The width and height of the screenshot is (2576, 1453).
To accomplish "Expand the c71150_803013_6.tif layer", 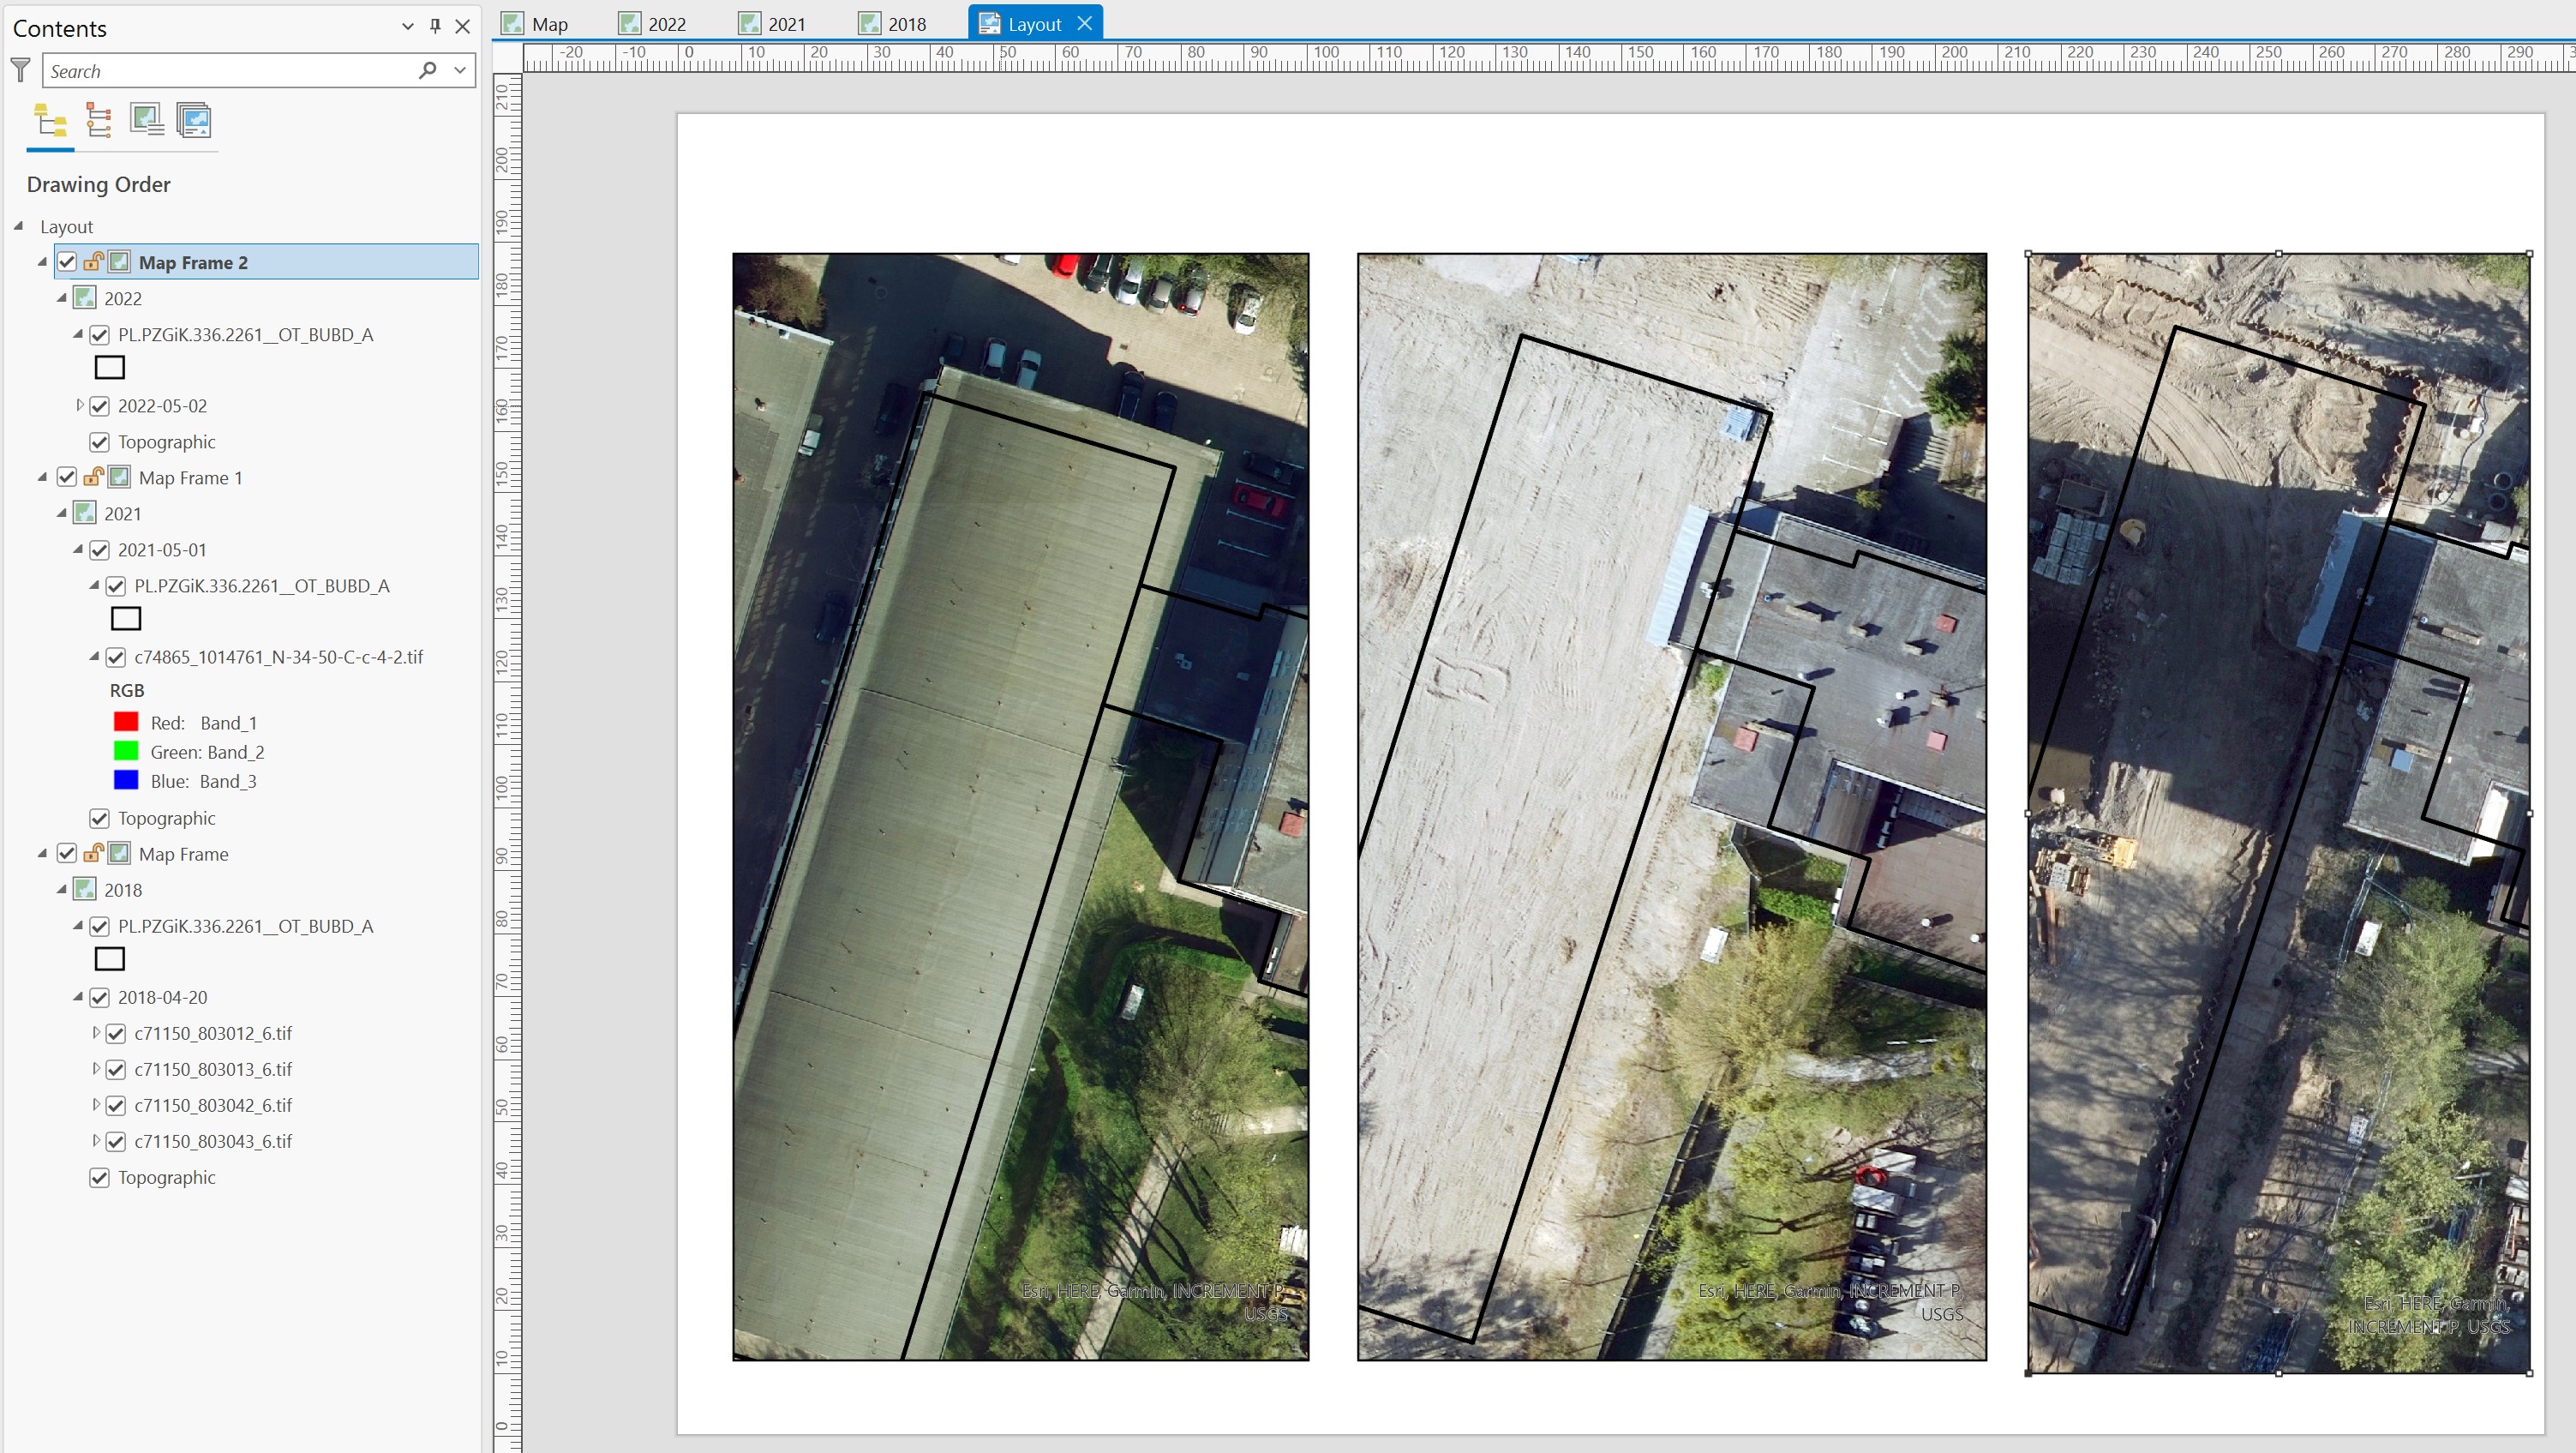I will 95,1068.
